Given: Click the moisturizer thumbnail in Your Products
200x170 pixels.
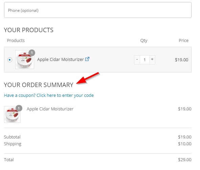Looking at the screenshot, I should (x=25, y=60).
